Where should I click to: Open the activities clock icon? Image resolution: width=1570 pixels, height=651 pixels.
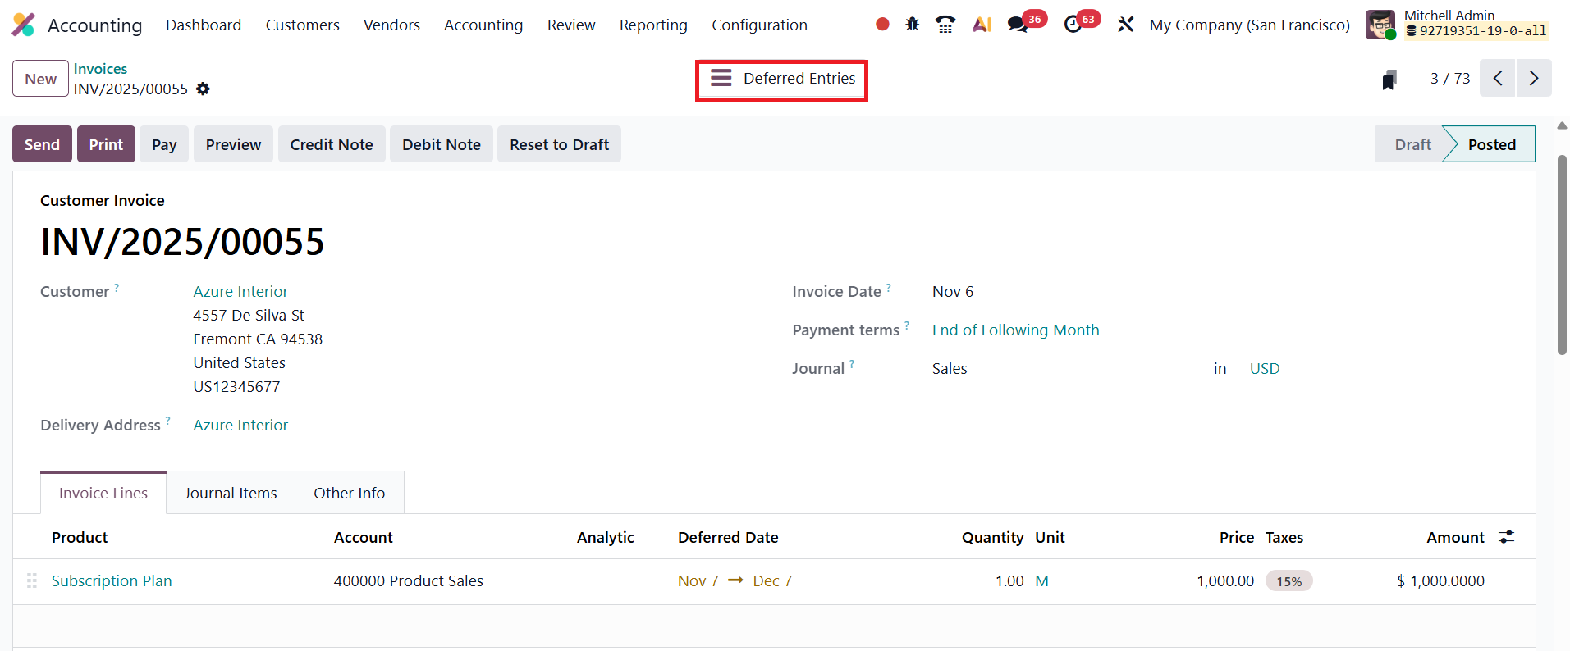click(x=1073, y=25)
